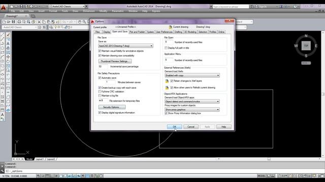The width and height of the screenshot is (325, 182).
Task: Enable Full-time CRC validation
Action: [100, 92]
